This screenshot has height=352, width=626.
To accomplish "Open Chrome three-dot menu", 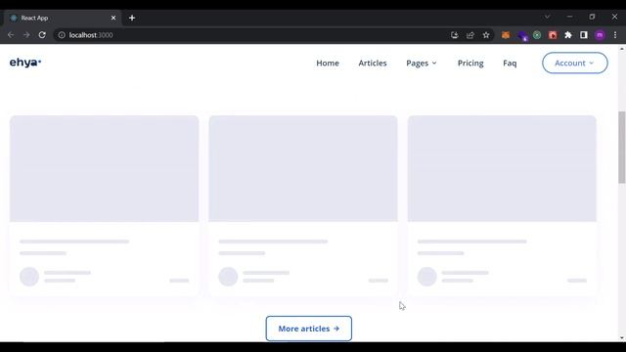I will tap(615, 35).
